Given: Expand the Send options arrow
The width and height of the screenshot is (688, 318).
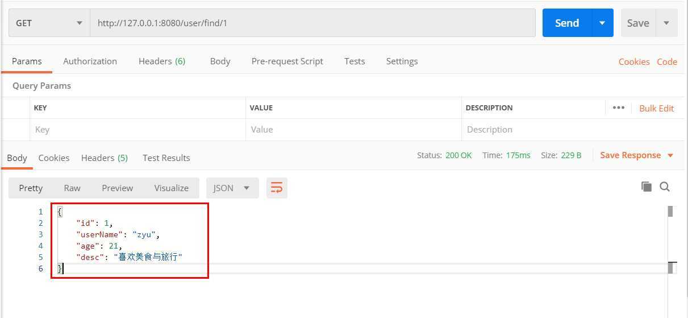Looking at the screenshot, I should coord(603,23).
